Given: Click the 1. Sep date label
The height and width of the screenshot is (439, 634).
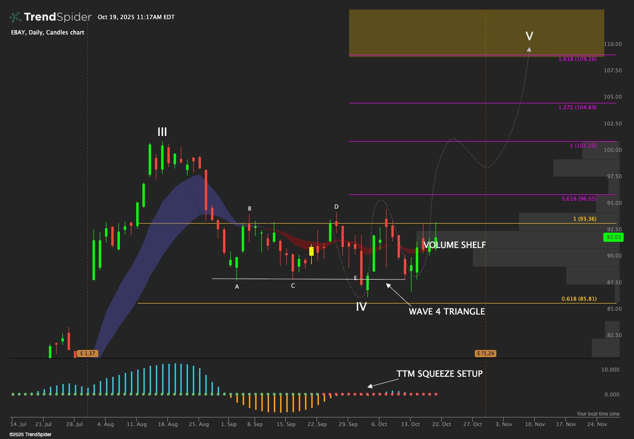Looking at the screenshot, I should pyautogui.click(x=229, y=424).
